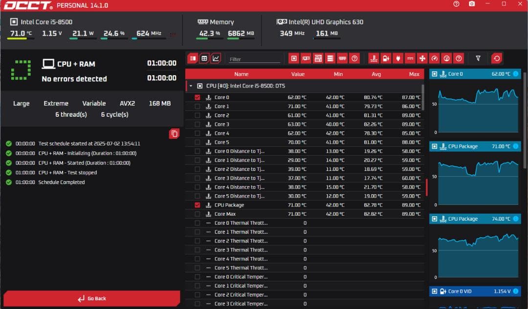Screen dimensions: 528x309
Task: Sort sensors by the Max column
Action: pos(414,74)
